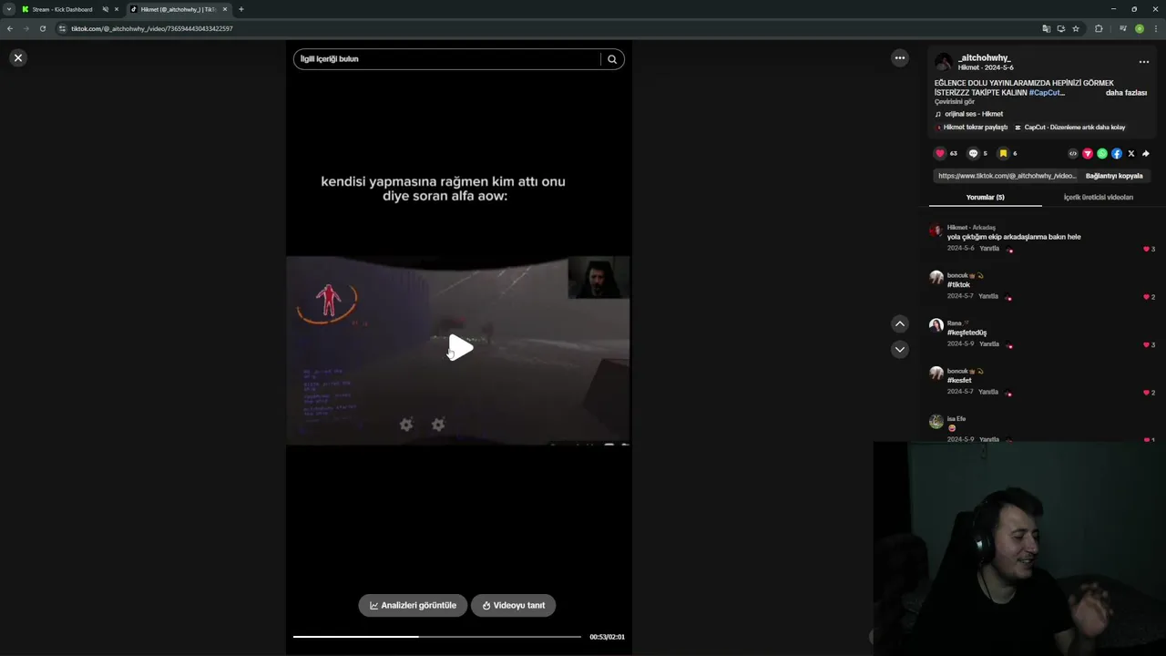Viewport: 1166px width, 656px height.
Task: Share the video on Facebook
Action: point(1117,154)
